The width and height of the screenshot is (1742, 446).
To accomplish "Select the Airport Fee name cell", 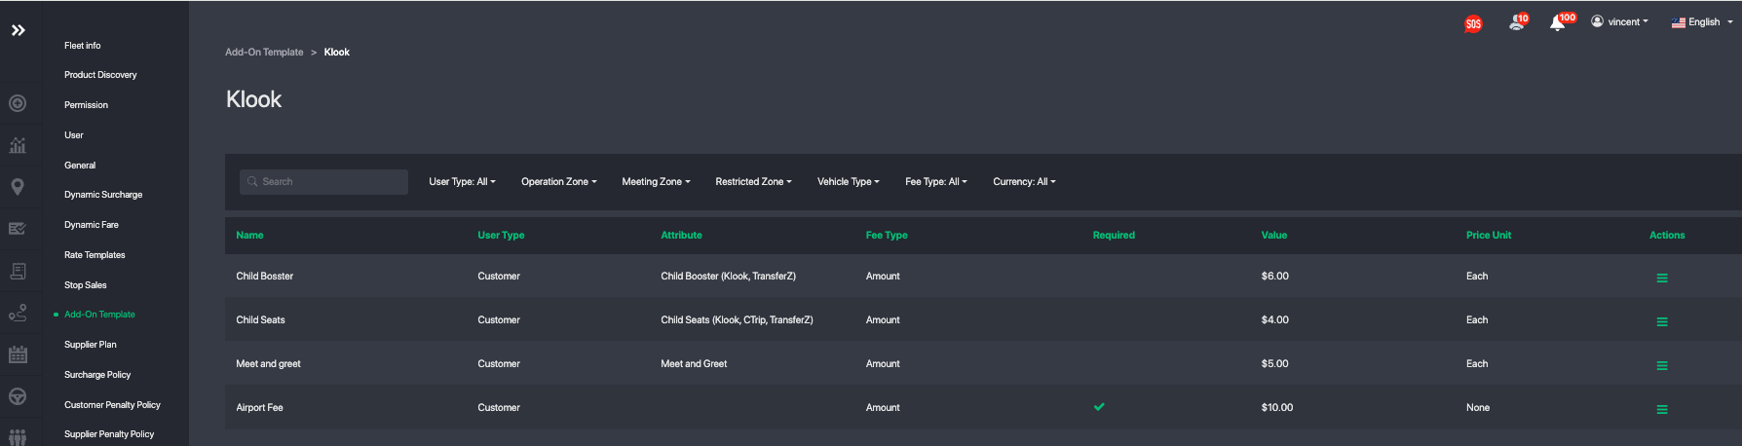I will click(x=259, y=407).
